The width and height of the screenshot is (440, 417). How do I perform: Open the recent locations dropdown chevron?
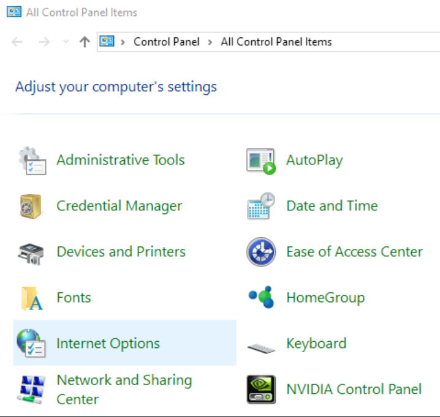click(x=66, y=42)
